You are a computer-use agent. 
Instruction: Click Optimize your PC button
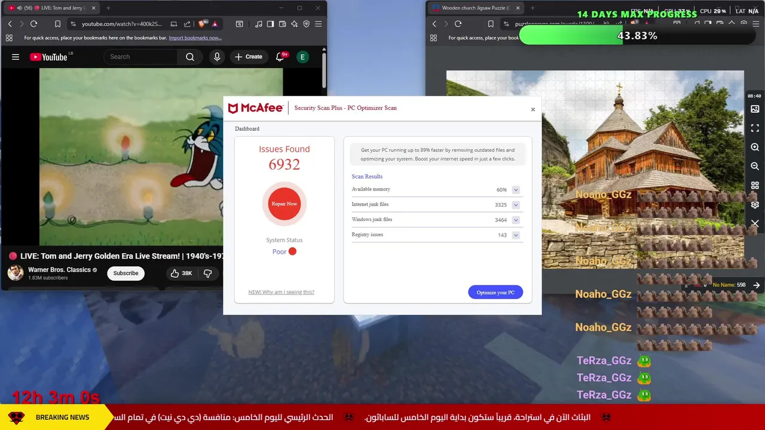point(495,292)
